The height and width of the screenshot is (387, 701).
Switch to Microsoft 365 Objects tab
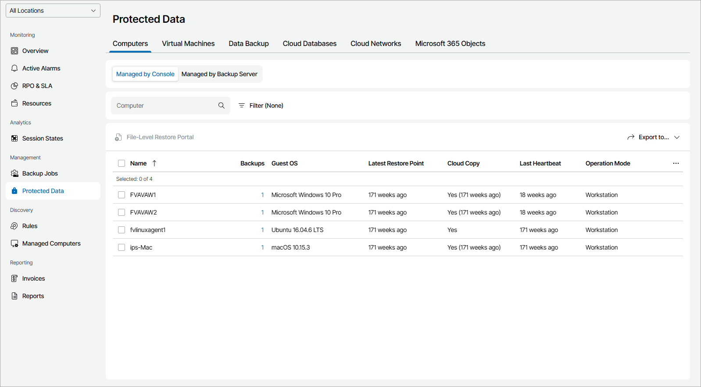point(450,44)
